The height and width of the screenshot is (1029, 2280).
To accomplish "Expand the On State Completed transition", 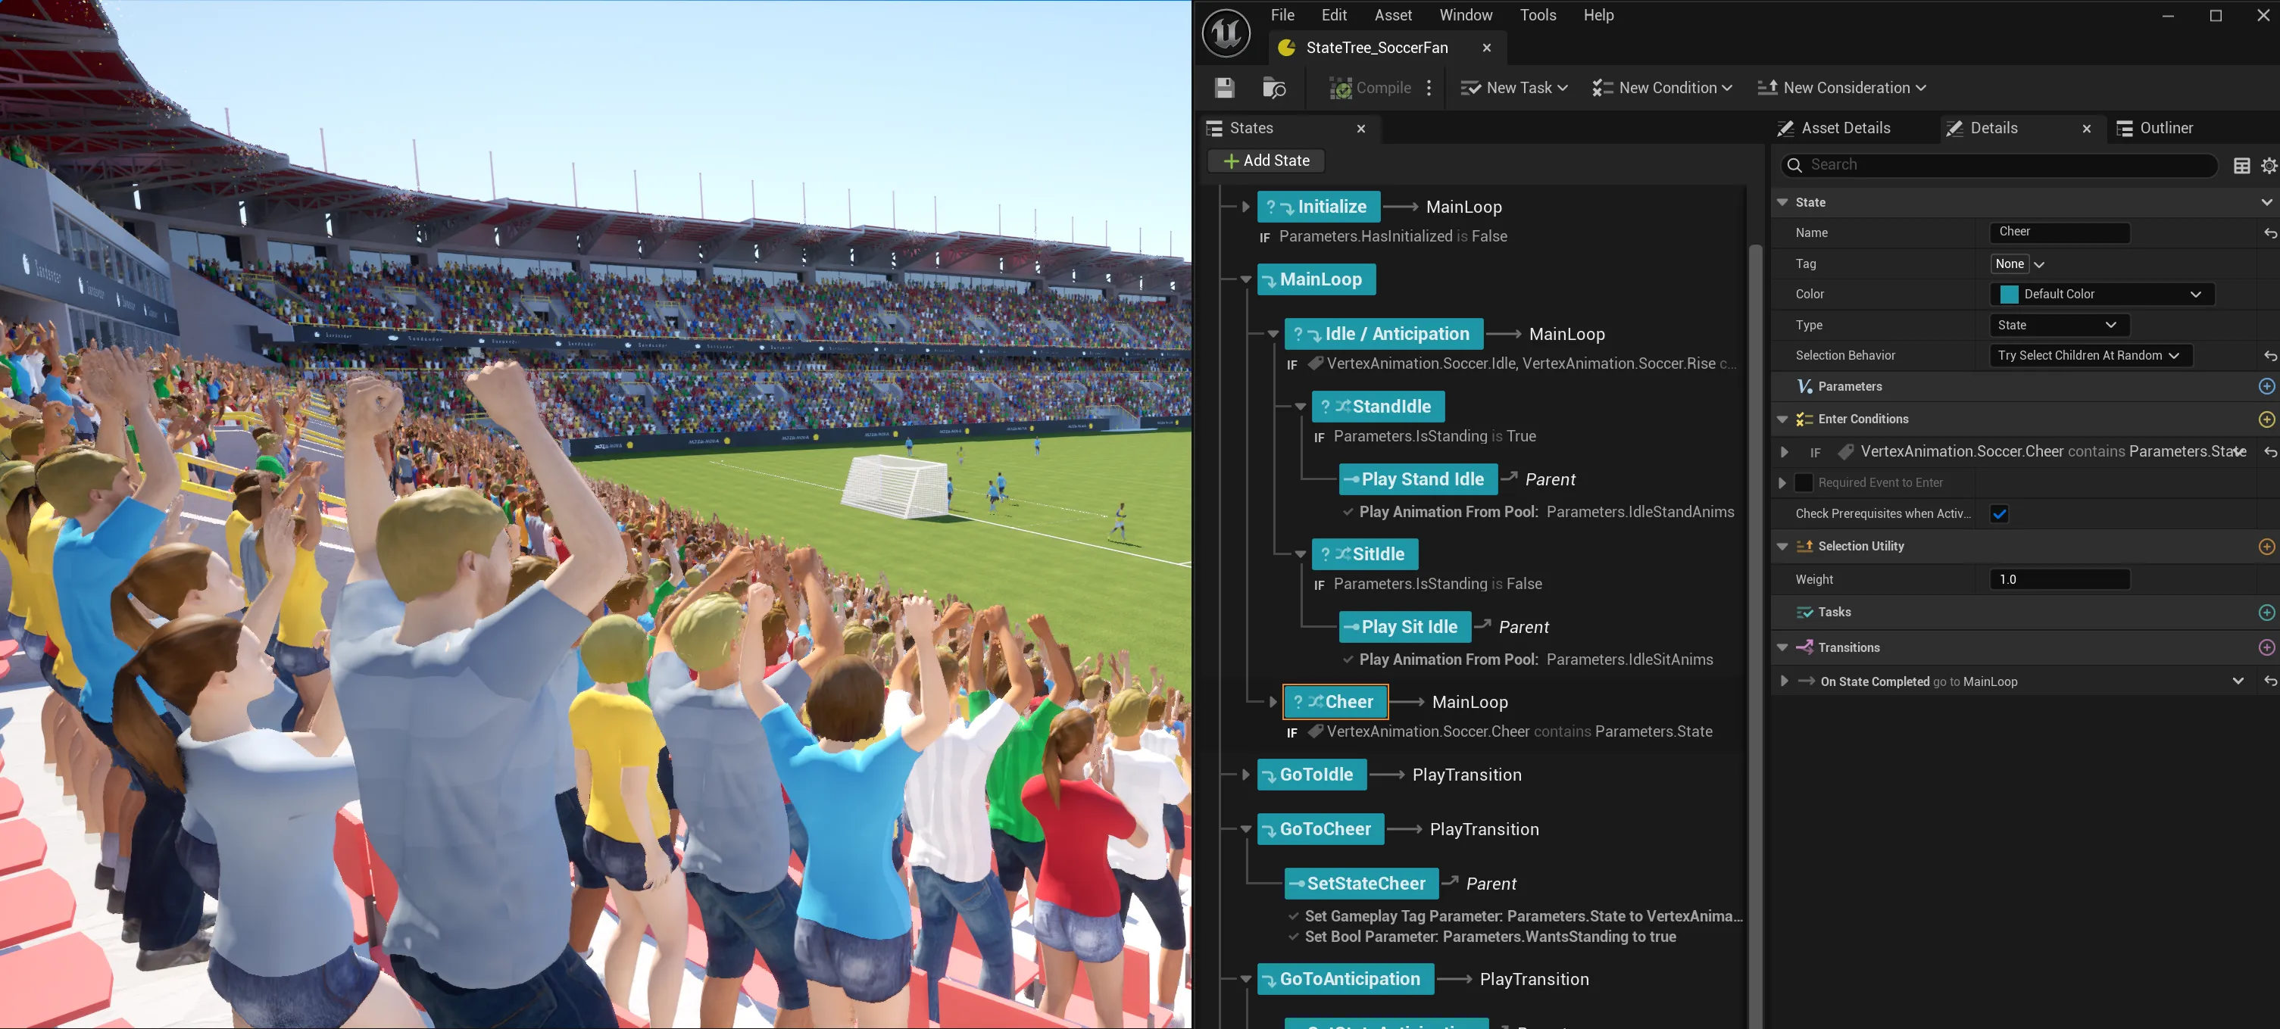I will point(1783,681).
